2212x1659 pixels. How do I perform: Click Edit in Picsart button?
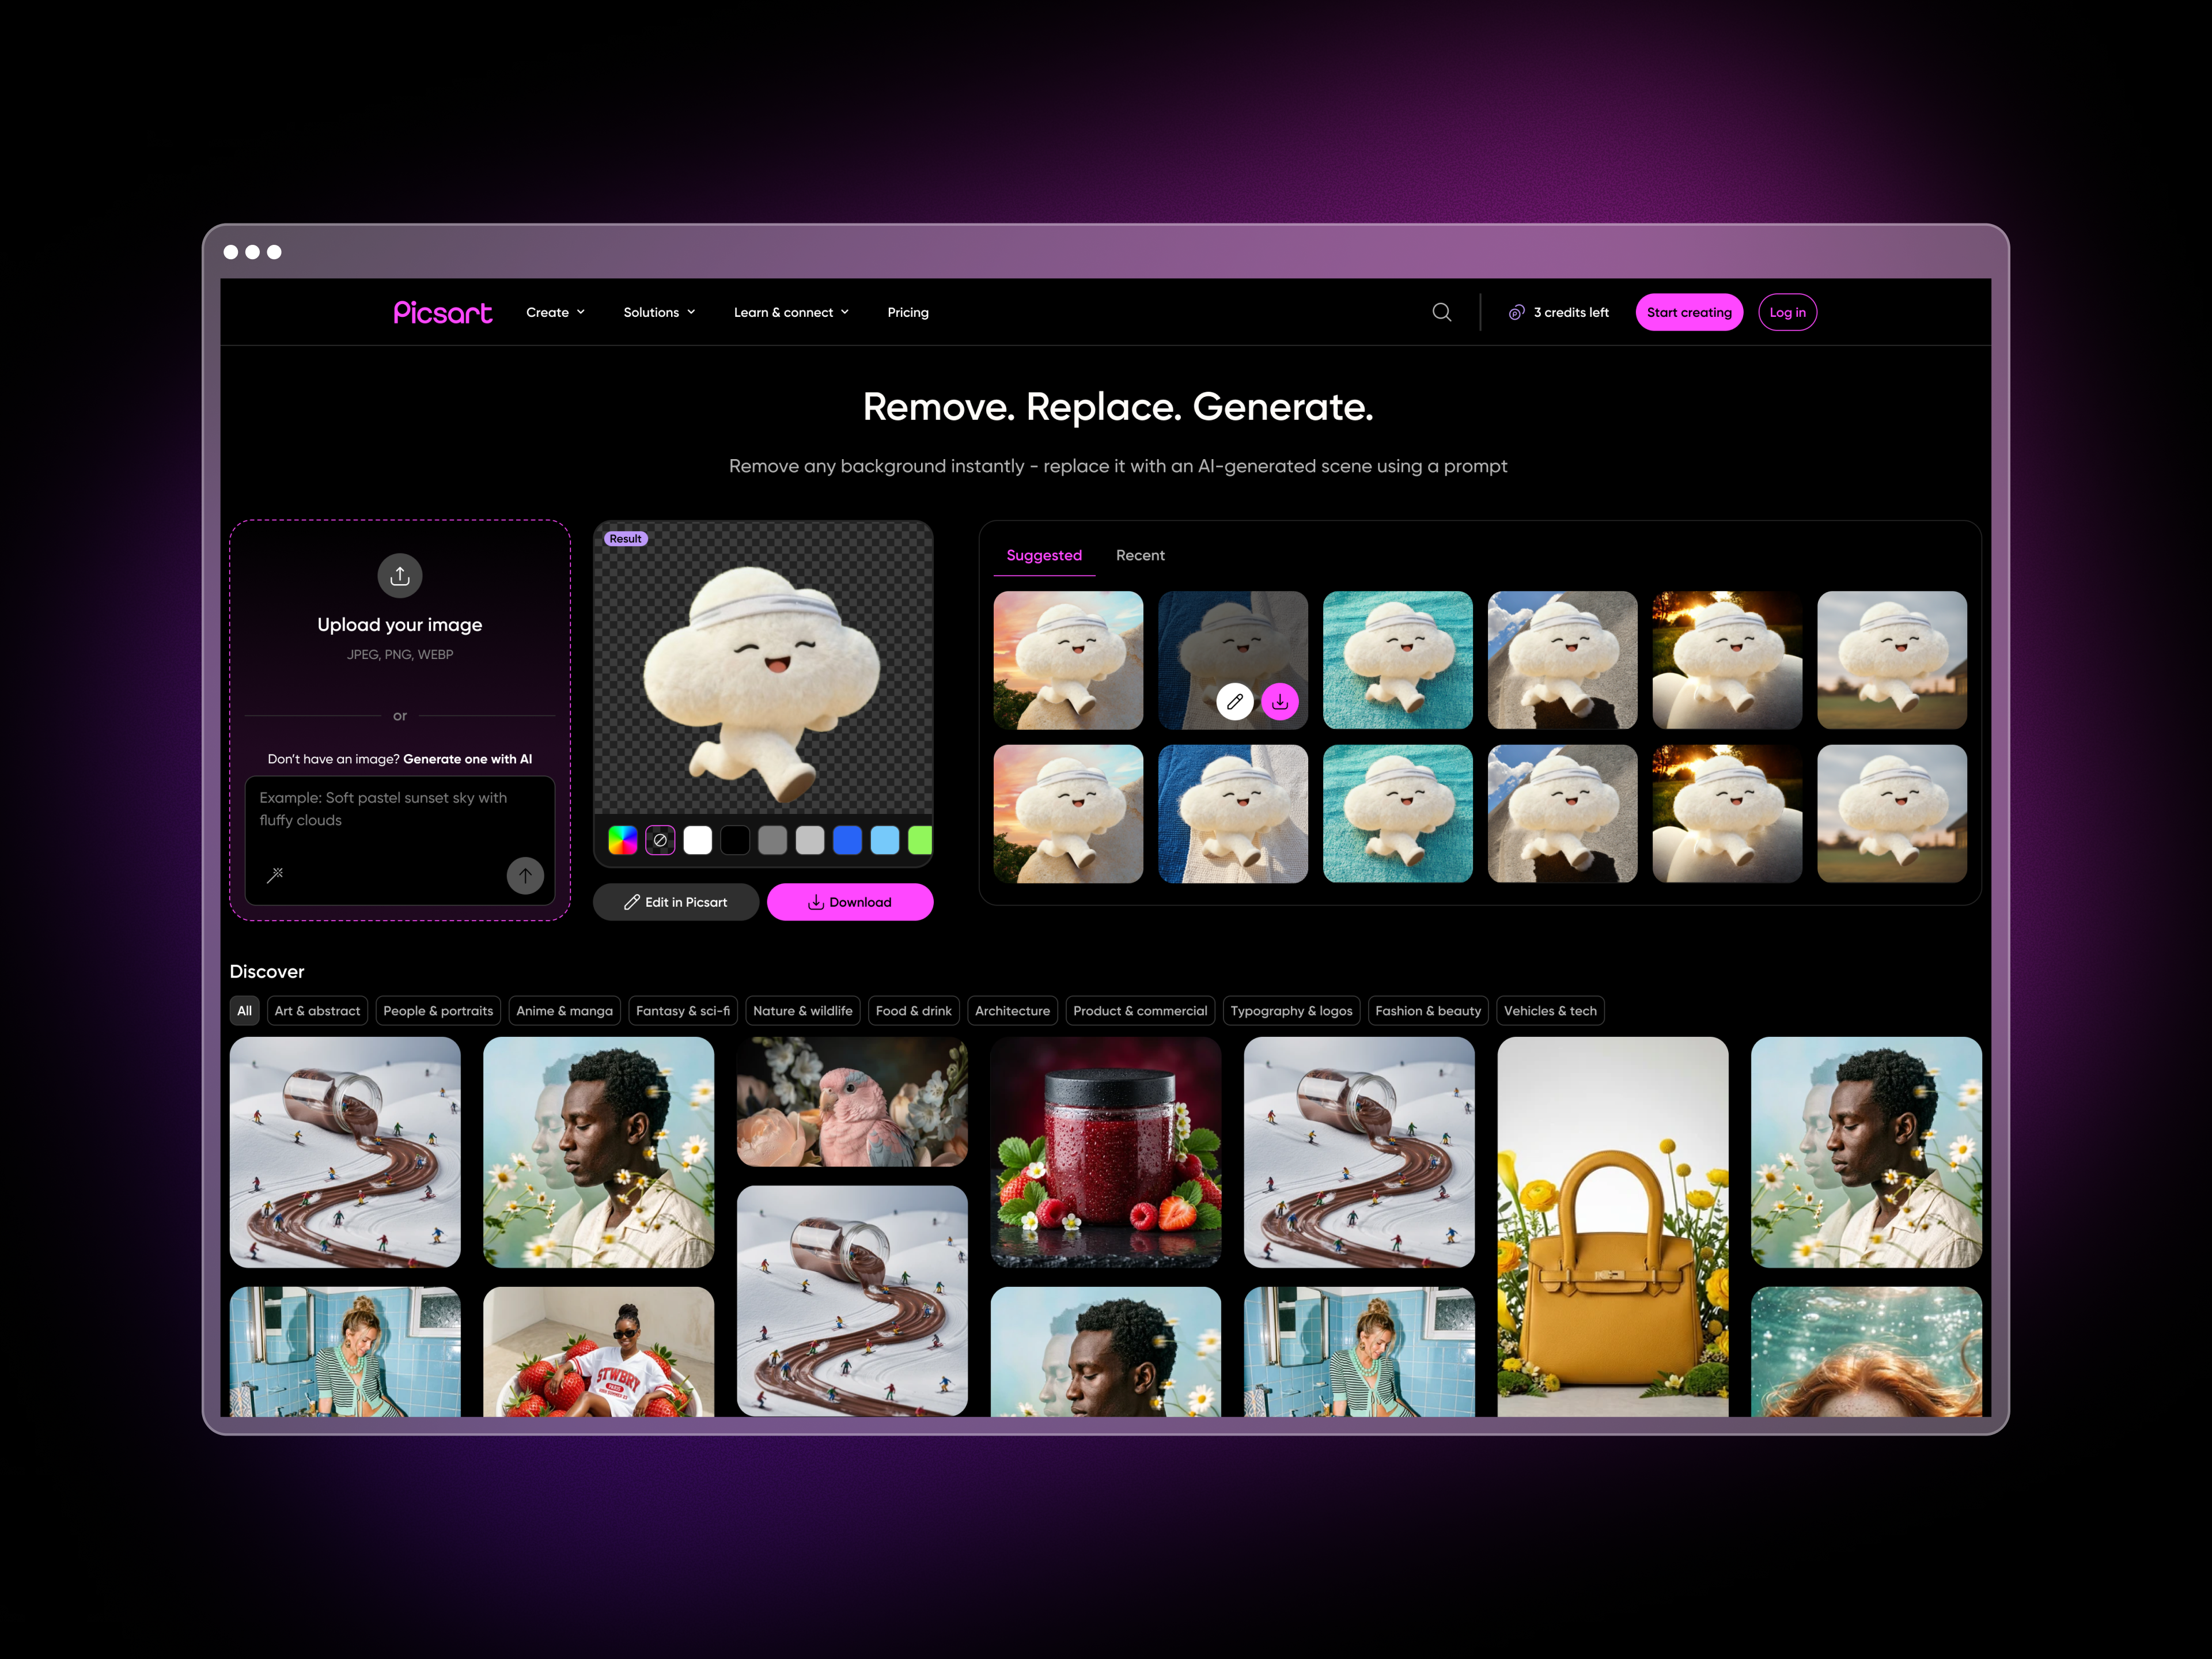[676, 902]
